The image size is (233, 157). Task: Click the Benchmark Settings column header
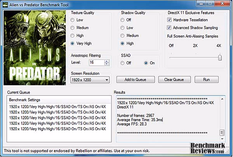tap(59, 100)
